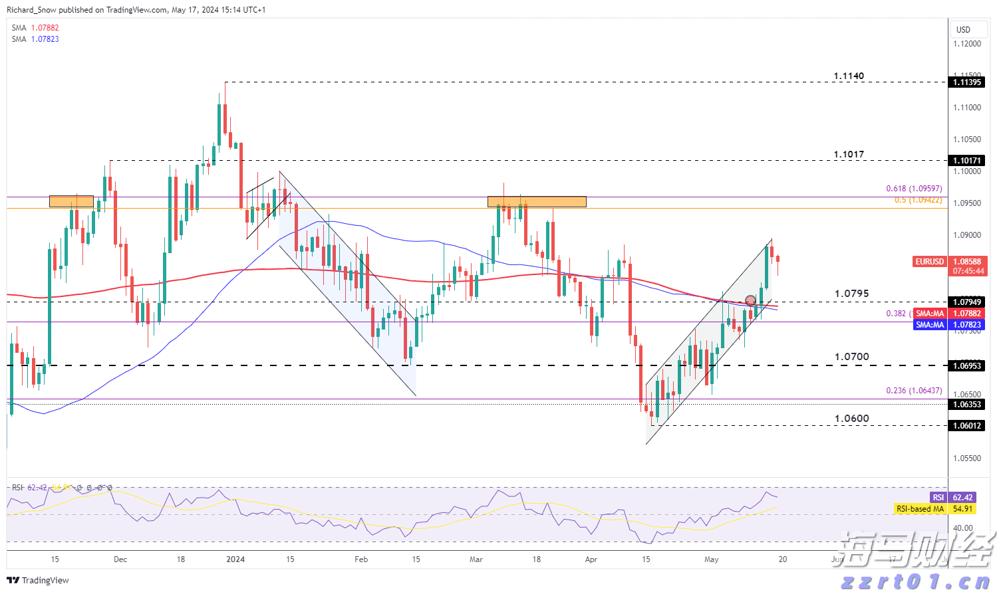Select the purple RSI 62.42 axis label
The width and height of the screenshot is (997, 592).
(x=938, y=498)
